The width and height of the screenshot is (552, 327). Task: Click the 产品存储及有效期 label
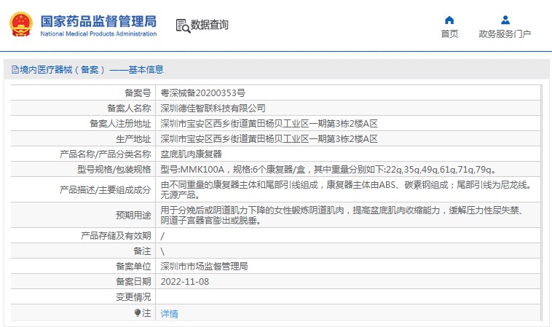click(x=116, y=235)
